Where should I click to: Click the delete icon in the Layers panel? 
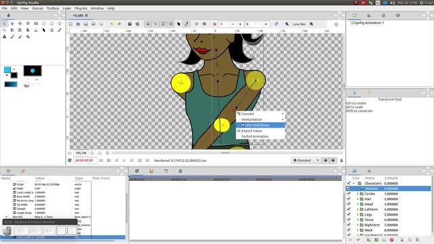[x=392, y=240]
